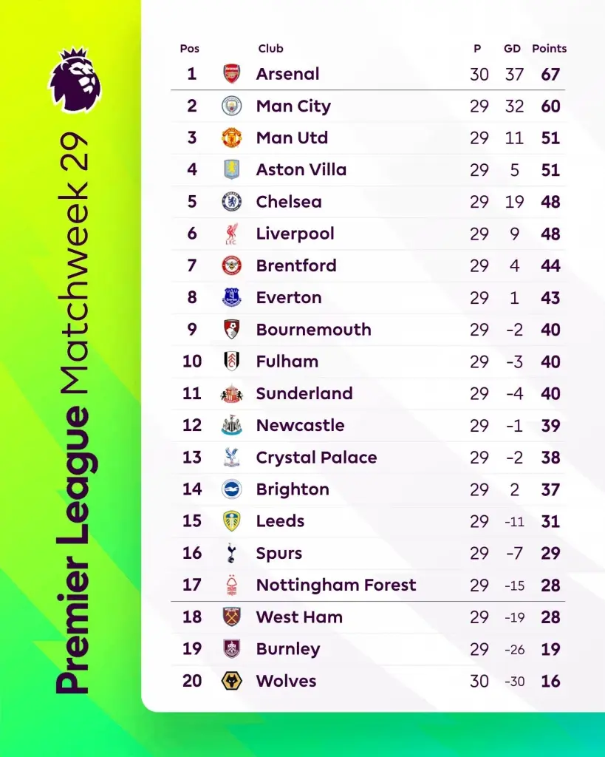The width and height of the screenshot is (605, 757).
Task: Open the Nottingham Forest club name
Action: click(x=335, y=585)
